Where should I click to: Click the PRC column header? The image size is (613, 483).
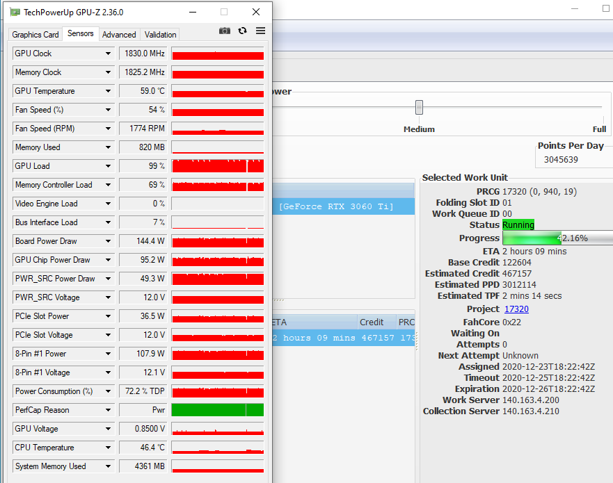click(x=406, y=322)
